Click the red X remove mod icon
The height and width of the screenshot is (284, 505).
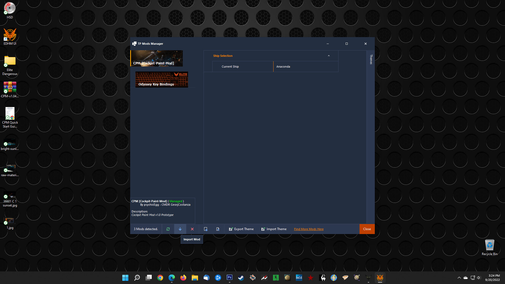point(192,229)
